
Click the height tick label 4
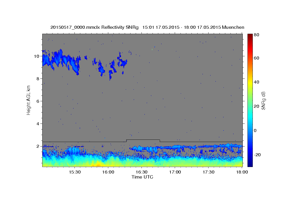click(x=38, y=124)
